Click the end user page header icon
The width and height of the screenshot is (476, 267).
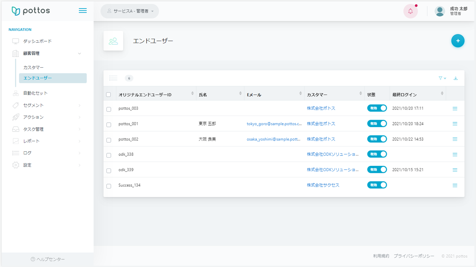coord(113,41)
